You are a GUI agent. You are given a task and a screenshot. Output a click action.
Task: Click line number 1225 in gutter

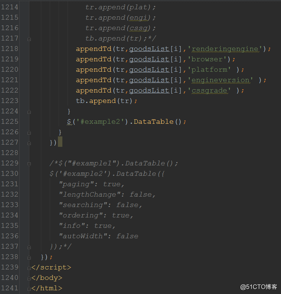[x=10, y=122]
